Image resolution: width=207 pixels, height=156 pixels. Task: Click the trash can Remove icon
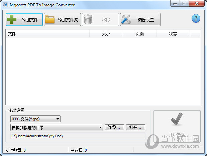click(88, 19)
